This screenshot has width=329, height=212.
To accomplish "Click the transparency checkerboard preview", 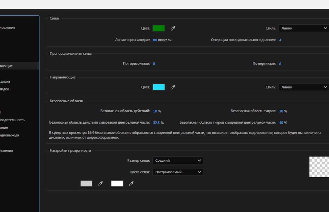I will 319,167.
